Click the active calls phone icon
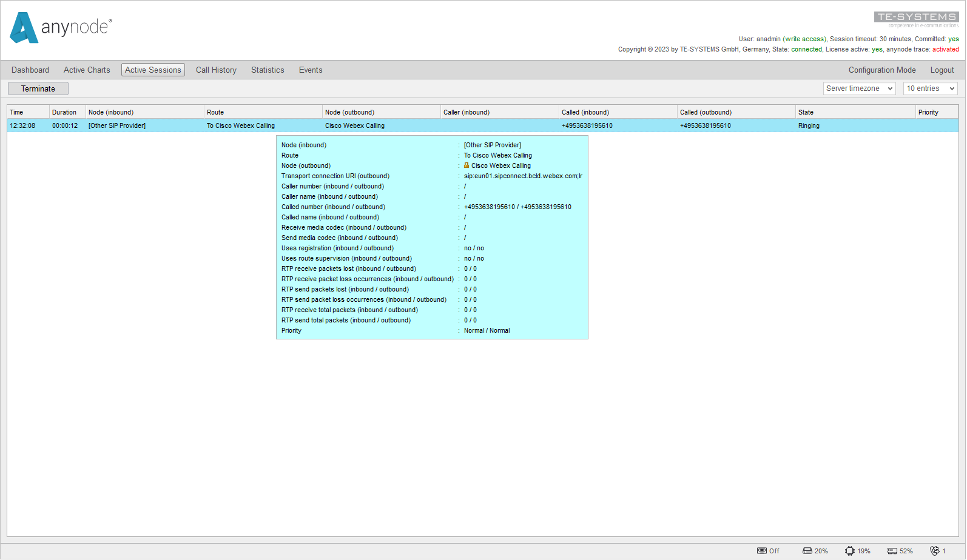967x560 pixels. (x=935, y=551)
